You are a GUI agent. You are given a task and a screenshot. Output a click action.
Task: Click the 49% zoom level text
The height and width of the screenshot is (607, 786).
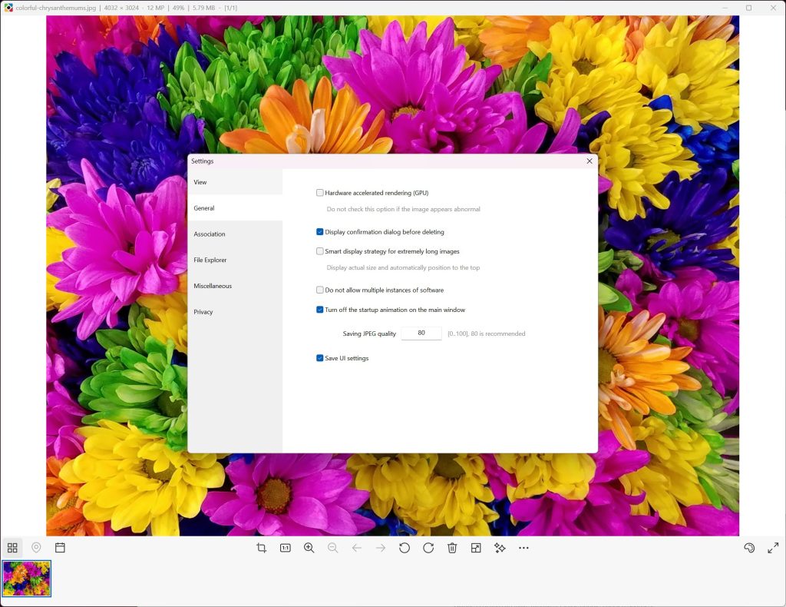178,8
